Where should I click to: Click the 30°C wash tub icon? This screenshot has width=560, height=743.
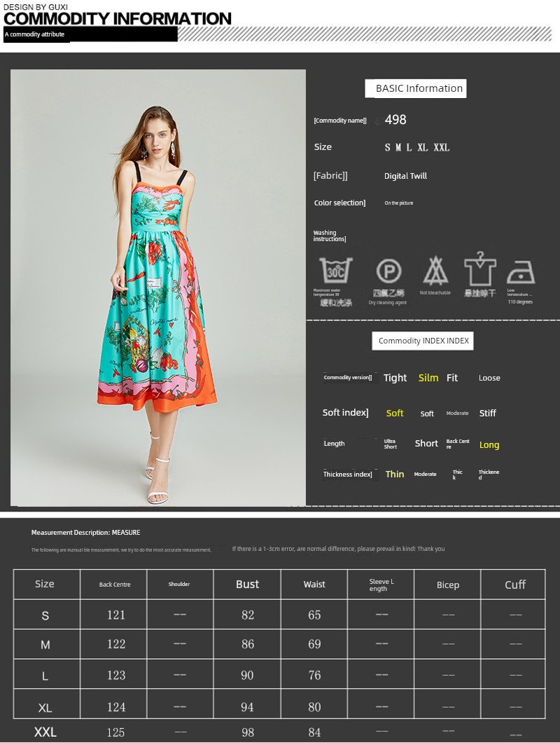(x=336, y=271)
